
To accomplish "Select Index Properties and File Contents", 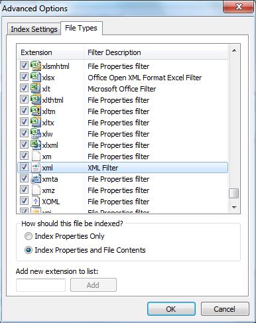I will pos(29,250).
